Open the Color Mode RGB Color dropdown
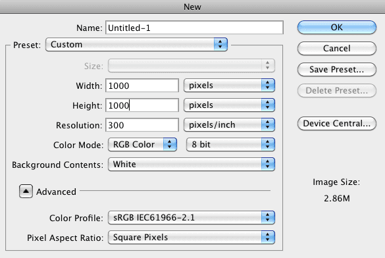The image size is (385, 258). tap(142, 144)
